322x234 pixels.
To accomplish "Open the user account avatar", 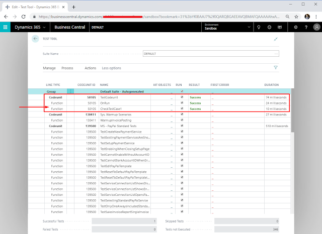I will 316,27.
